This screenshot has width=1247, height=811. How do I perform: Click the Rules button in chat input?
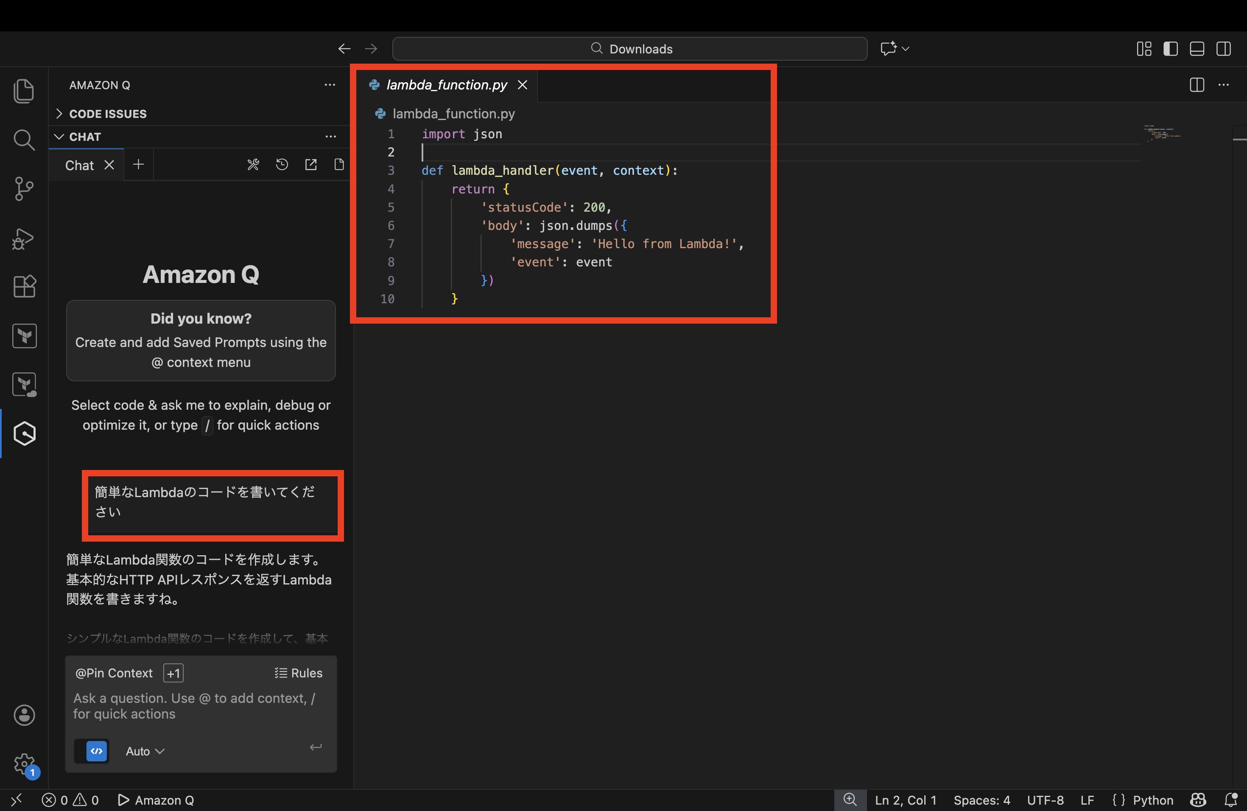pos(299,673)
